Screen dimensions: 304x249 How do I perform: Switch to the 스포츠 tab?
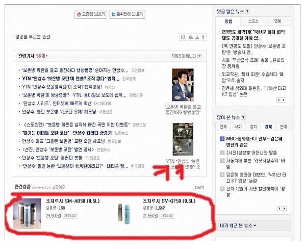[254, 21]
